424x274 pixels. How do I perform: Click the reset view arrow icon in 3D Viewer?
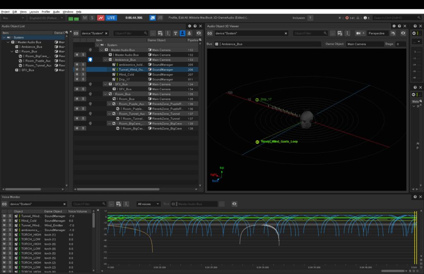click(393, 33)
